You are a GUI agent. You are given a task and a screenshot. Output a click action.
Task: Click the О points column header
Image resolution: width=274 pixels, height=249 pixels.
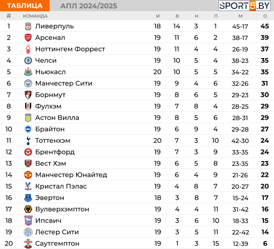point(265,16)
